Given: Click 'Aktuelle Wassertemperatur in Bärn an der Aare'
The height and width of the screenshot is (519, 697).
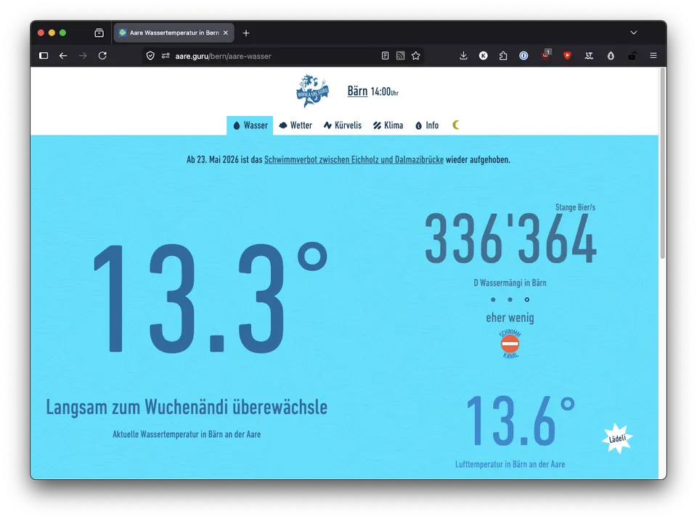Looking at the screenshot, I should 187,434.
